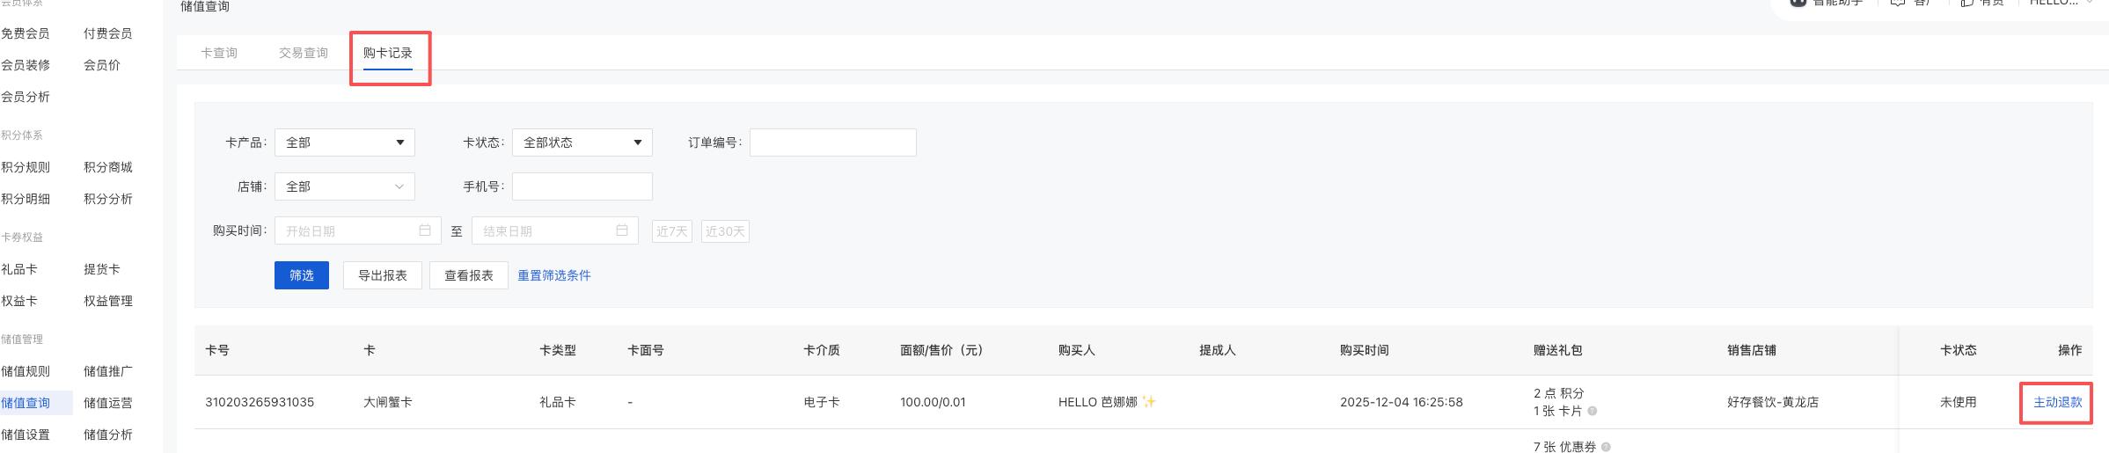Screen dimensions: 2109x453
Task: Switch to the 交易查询 tab
Action: [304, 53]
